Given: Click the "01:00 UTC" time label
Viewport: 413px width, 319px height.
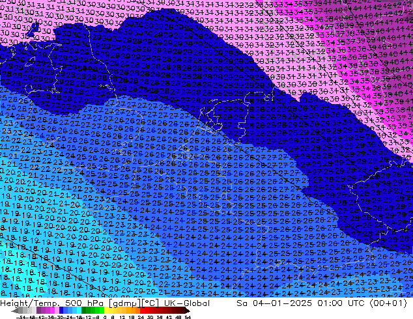Looking at the screenshot, I should [x=341, y=303].
